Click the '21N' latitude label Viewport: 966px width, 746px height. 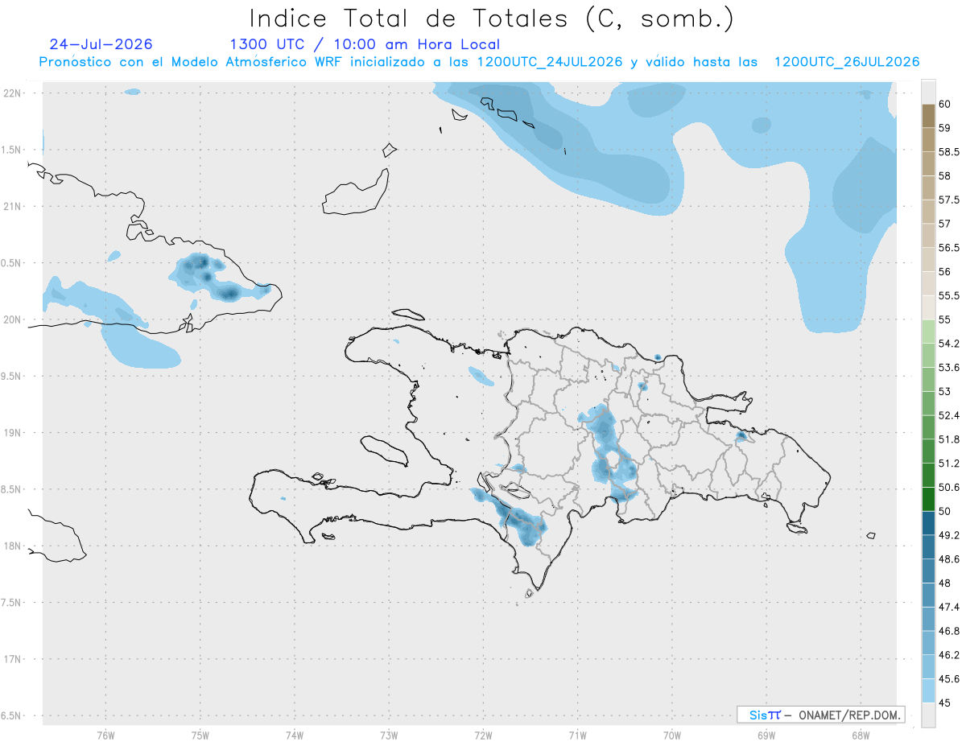(13, 206)
